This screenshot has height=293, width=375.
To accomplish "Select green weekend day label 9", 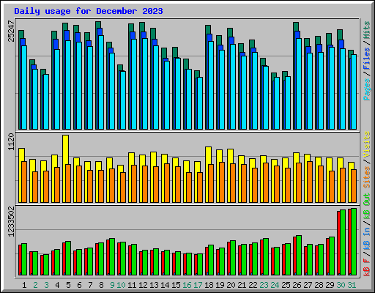I will click(112, 285).
